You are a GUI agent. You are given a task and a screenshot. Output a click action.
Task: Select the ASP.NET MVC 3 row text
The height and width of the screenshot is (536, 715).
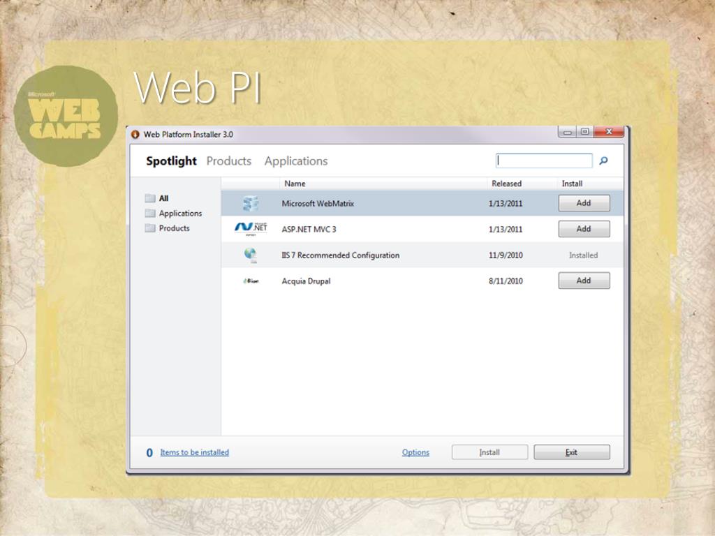pos(309,229)
